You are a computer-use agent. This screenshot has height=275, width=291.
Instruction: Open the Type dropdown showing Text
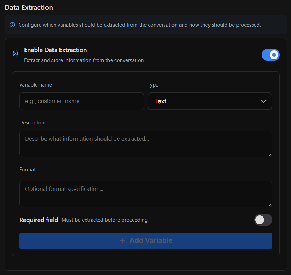210,101
